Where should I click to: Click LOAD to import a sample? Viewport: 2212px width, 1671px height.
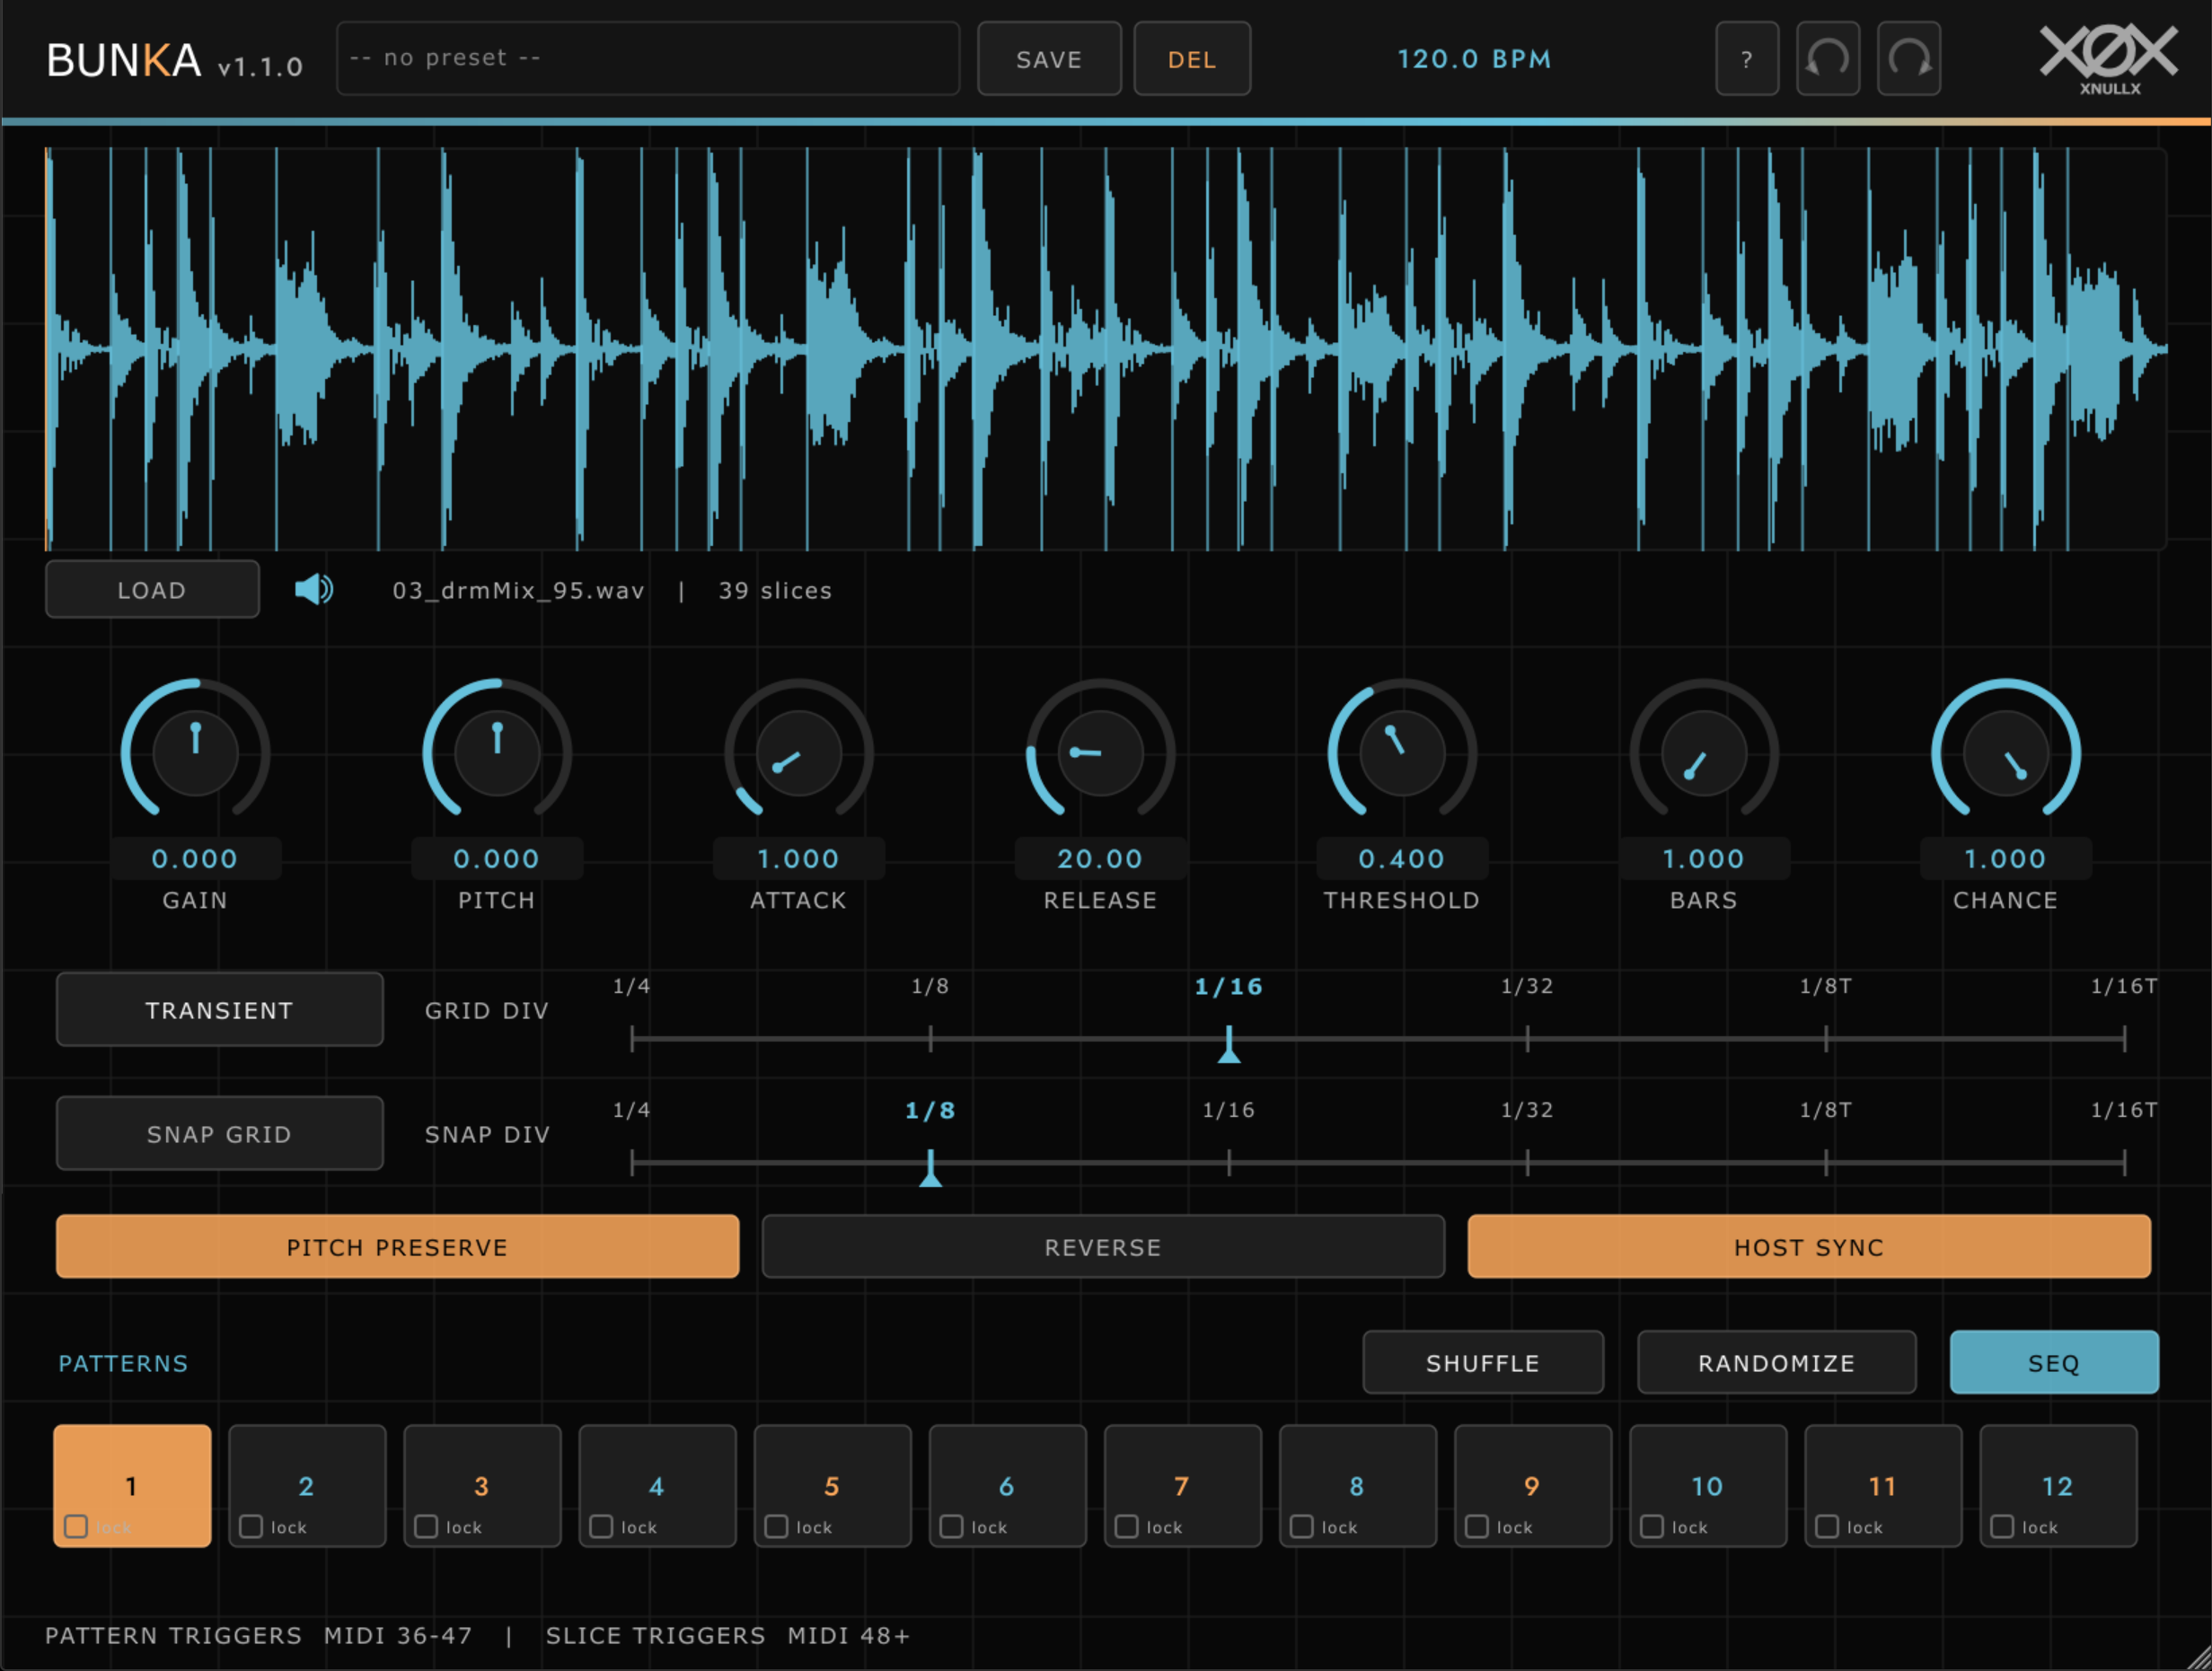(152, 590)
